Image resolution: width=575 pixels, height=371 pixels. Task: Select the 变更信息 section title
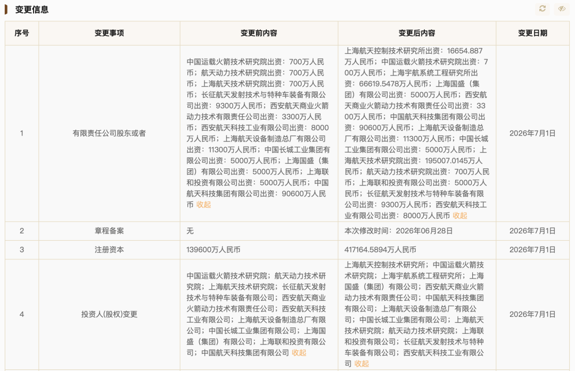(x=32, y=10)
